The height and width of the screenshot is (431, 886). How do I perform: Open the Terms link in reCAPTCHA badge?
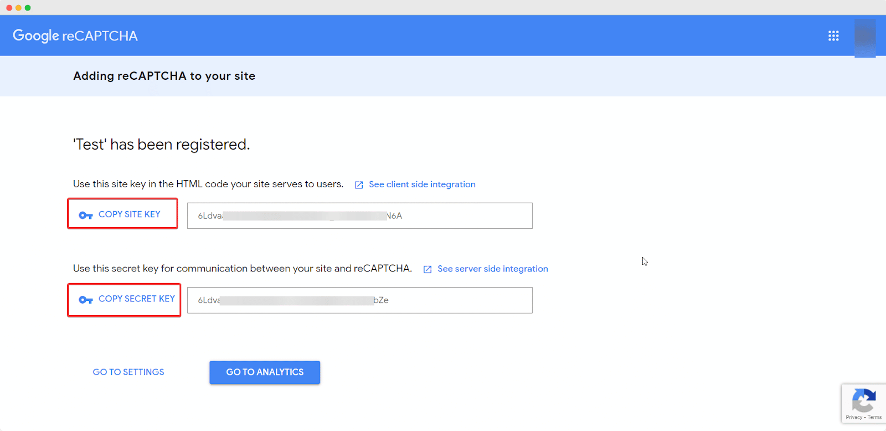(x=875, y=417)
